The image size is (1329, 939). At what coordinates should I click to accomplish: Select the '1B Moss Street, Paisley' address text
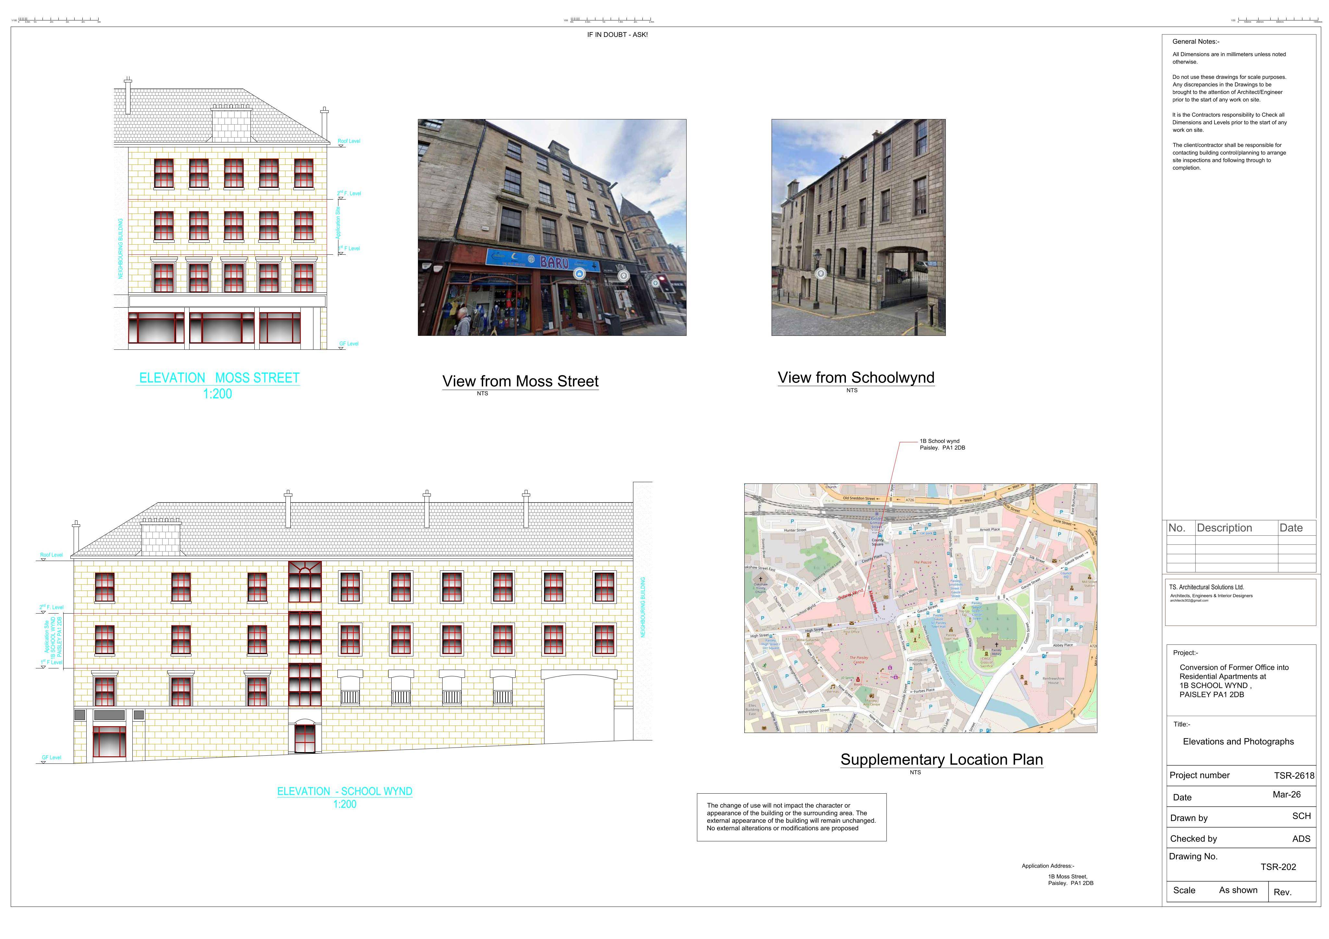(x=1070, y=880)
